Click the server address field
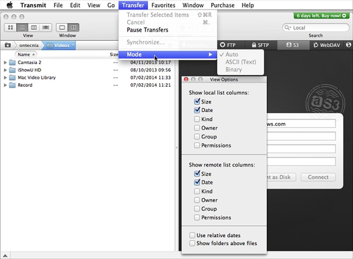353x259 pixels. pyautogui.click(x=301, y=124)
